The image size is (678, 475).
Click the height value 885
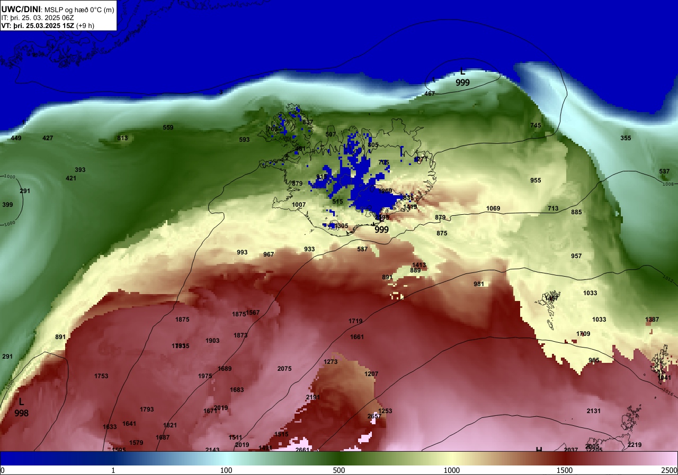coord(576,212)
